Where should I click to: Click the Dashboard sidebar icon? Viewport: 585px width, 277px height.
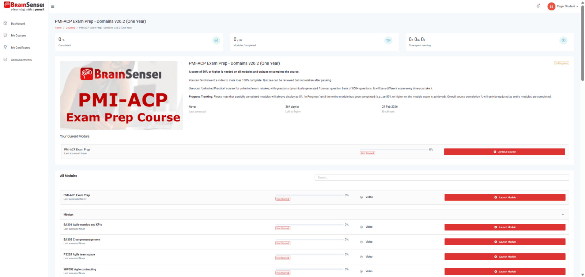[x=5, y=23]
